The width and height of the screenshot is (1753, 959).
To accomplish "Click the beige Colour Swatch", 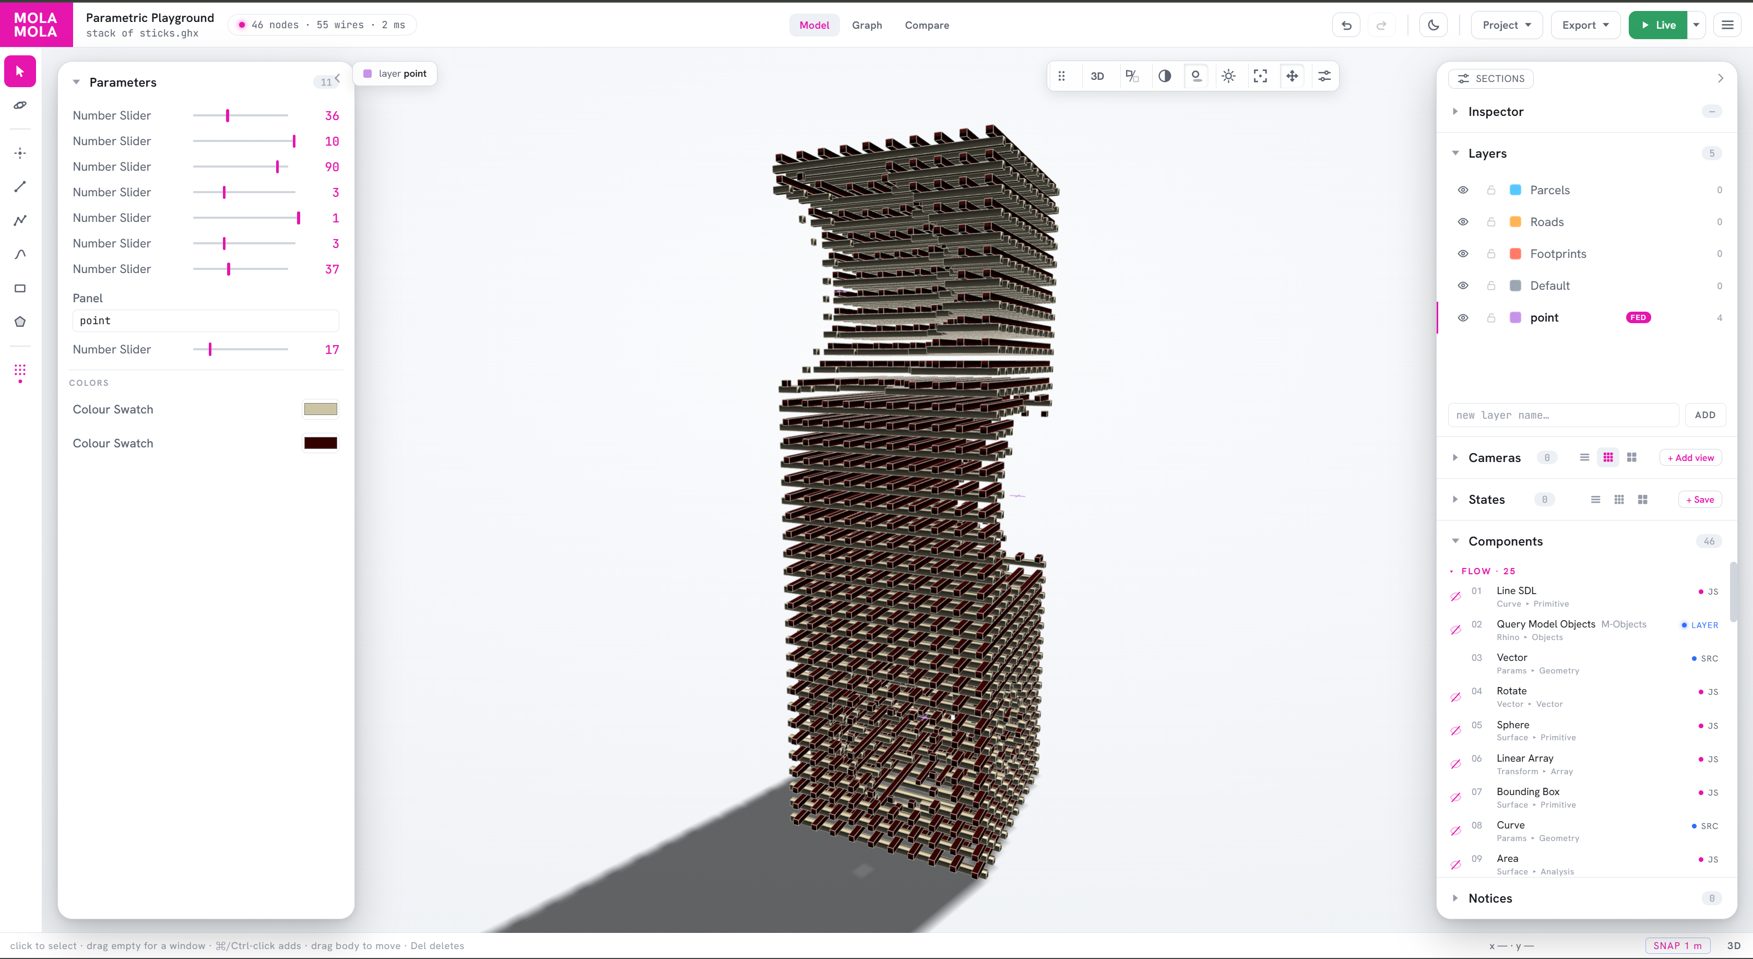I will [x=321, y=409].
